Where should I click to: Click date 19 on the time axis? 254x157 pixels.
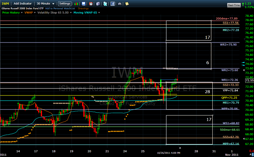coord(71,151)
